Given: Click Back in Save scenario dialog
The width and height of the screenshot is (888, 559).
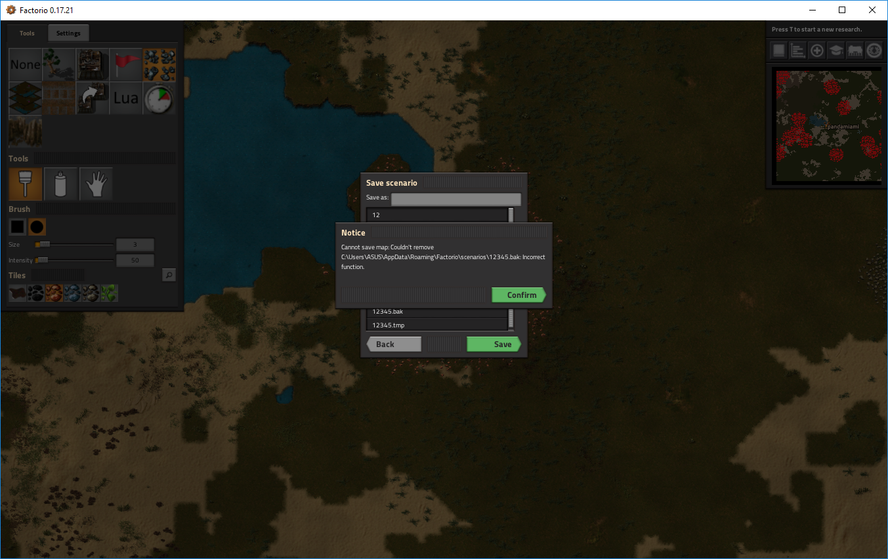Looking at the screenshot, I should click(394, 344).
